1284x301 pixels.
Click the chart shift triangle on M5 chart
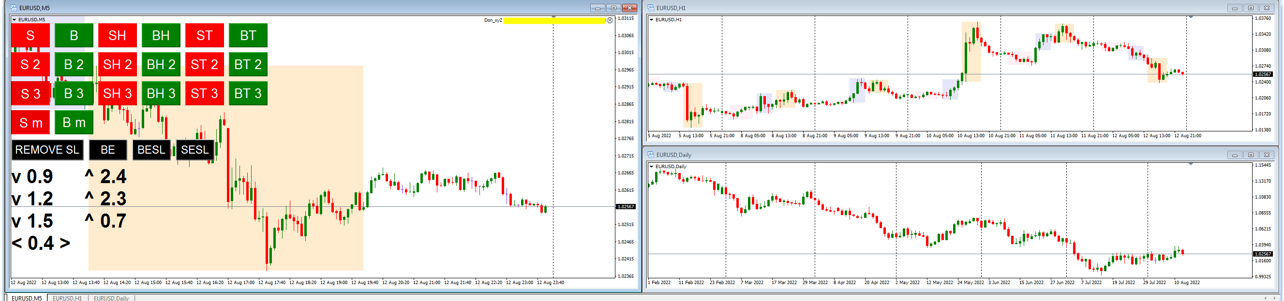[553, 17]
